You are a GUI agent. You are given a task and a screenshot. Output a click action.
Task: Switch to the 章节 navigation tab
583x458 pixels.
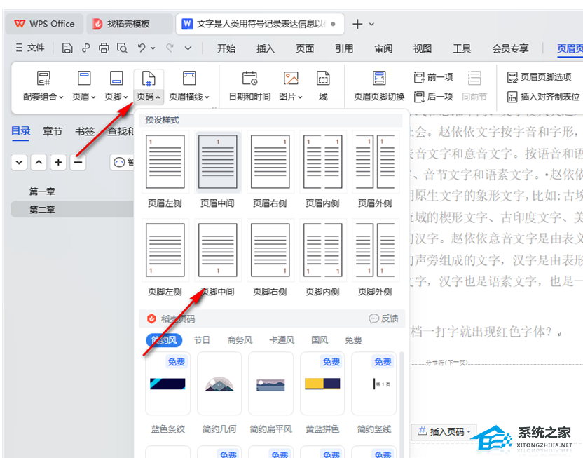[x=53, y=131]
